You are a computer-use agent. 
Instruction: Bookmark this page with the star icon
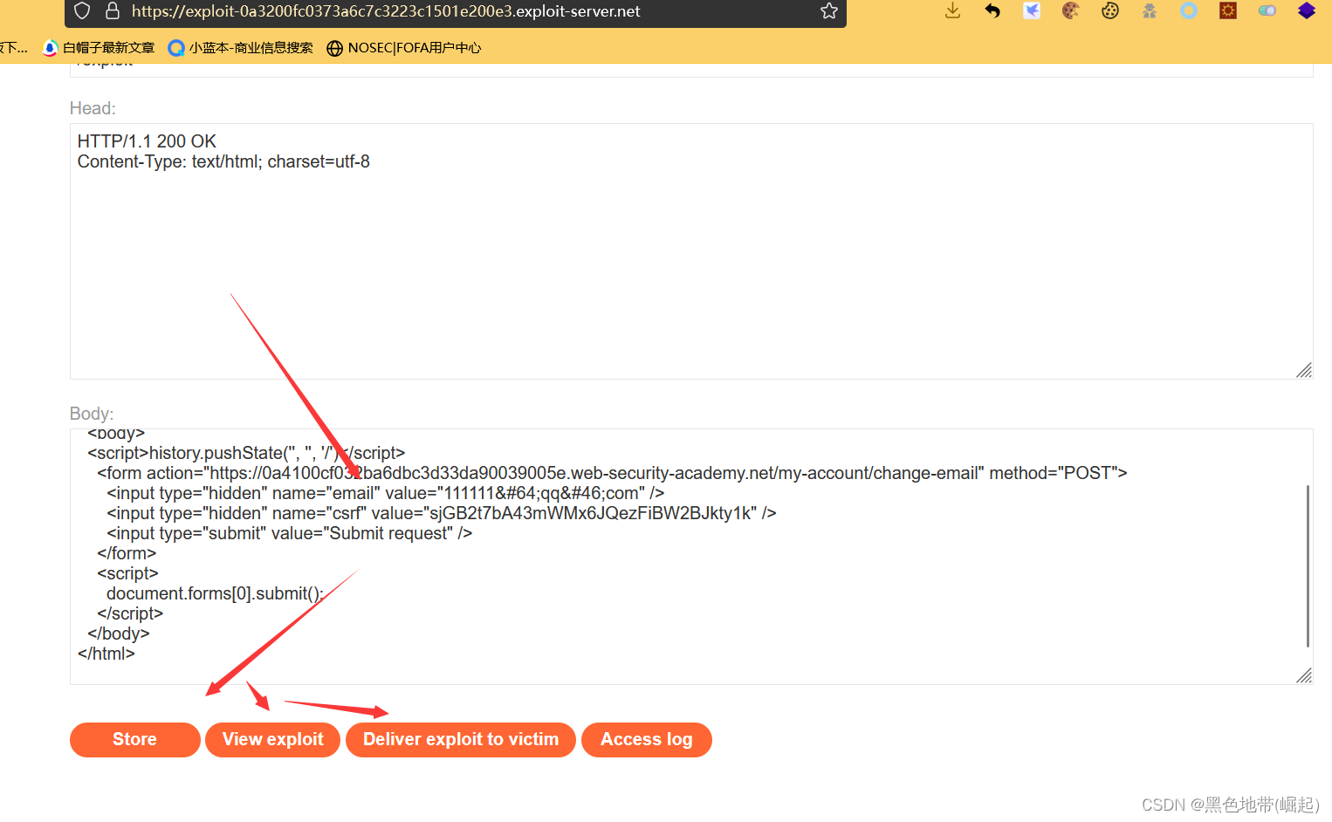pyautogui.click(x=829, y=10)
